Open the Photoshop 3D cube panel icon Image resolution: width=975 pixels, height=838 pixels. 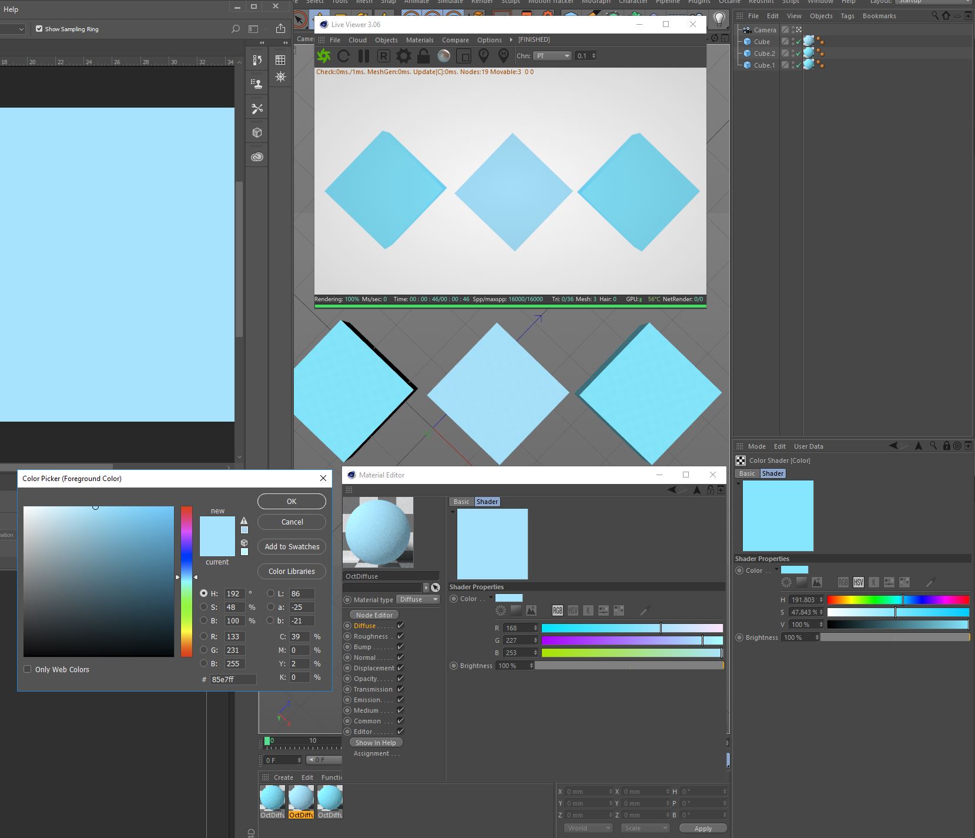[257, 133]
